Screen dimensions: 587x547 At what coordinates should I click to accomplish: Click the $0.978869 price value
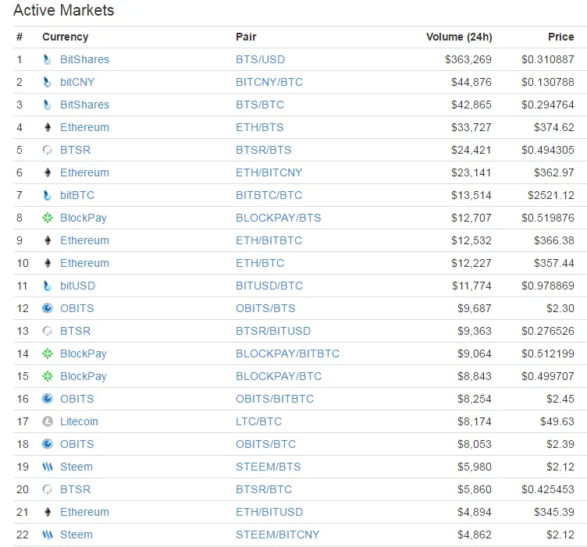[x=548, y=286]
